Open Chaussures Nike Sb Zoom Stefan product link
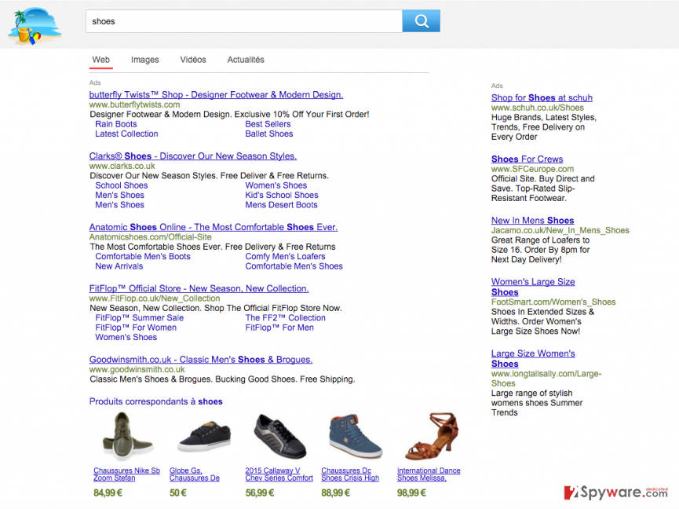 126,474
